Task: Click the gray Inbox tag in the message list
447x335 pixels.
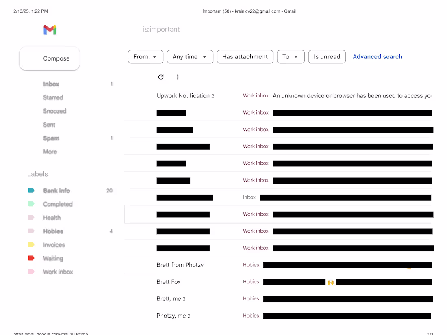Action: (x=249, y=197)
